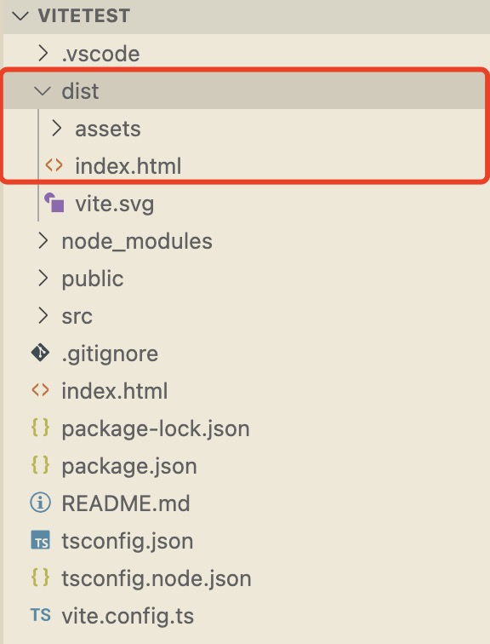
Task: Click the git icon beside .gitignore
Action: pyautogui.click(x=40, y=353)
